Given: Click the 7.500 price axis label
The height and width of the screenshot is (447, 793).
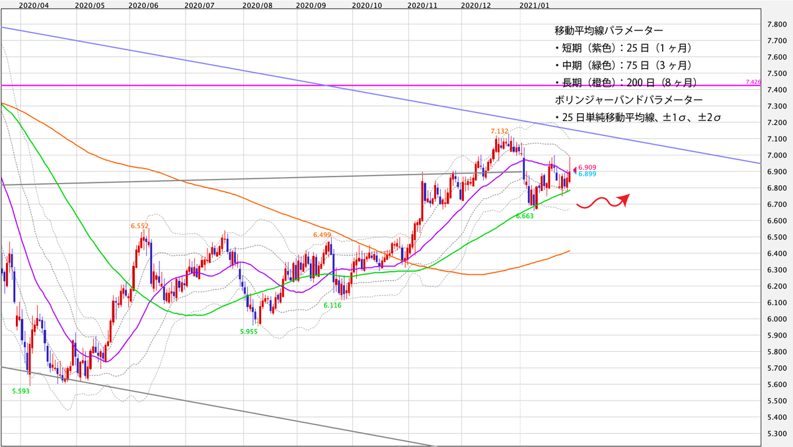Looking at the screenshot, I should [776, 73].
